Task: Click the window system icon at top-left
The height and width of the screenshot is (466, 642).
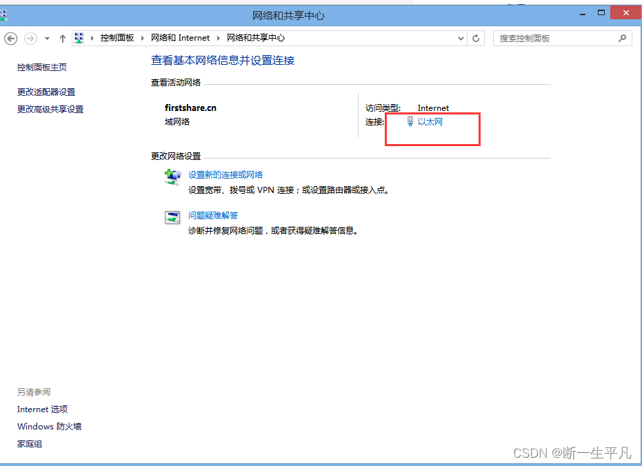Action: [x=3, y=12]
